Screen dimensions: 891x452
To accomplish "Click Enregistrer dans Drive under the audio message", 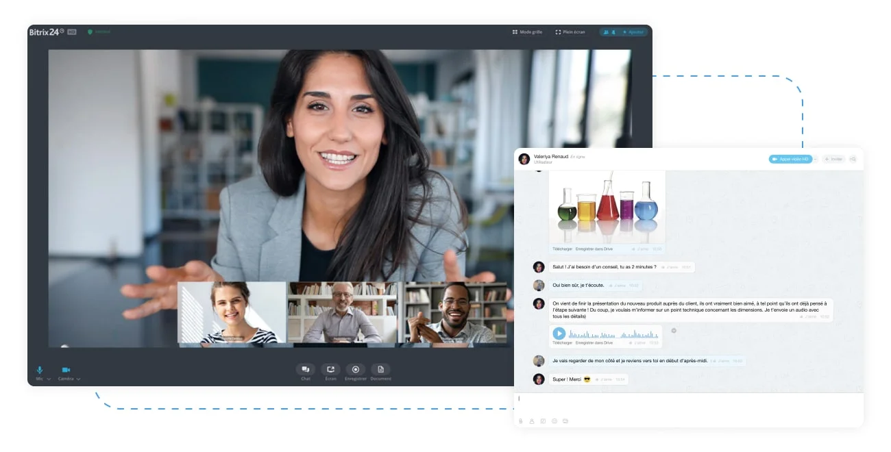I will point(594,342).
